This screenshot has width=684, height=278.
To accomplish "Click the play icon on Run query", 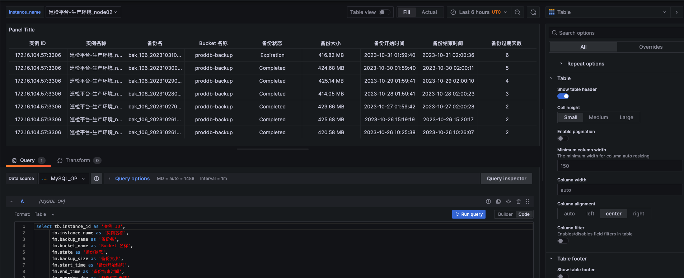I will pos(458,214).
